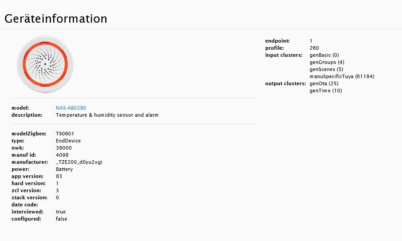This screenshot has width=402, height=241.
Task: Click the manuf id value 4098
Action: [62, 155]
